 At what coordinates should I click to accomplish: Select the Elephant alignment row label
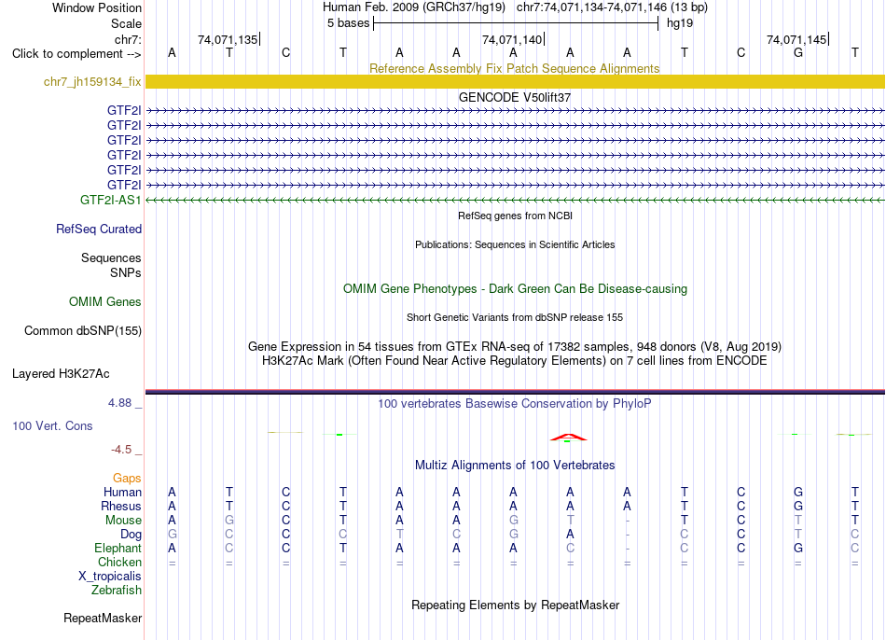pyautogui.click(x=118, y=549)
